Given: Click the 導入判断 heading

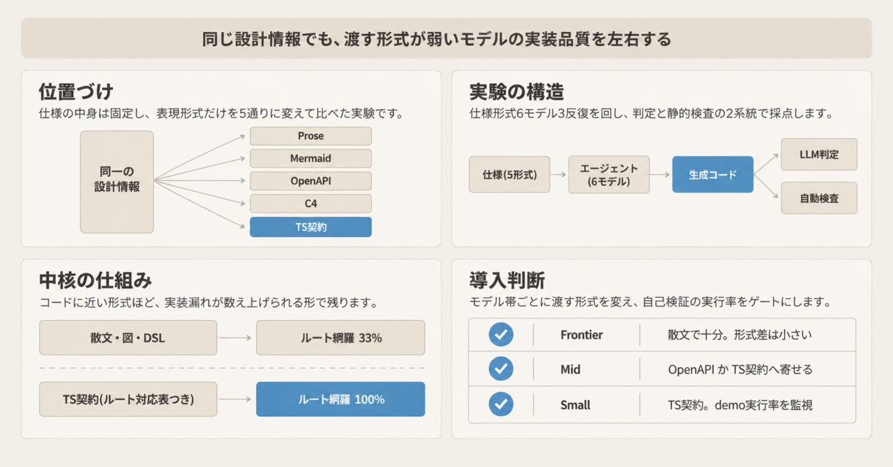Looking at the screenshot, I should (x=506, y=281).
